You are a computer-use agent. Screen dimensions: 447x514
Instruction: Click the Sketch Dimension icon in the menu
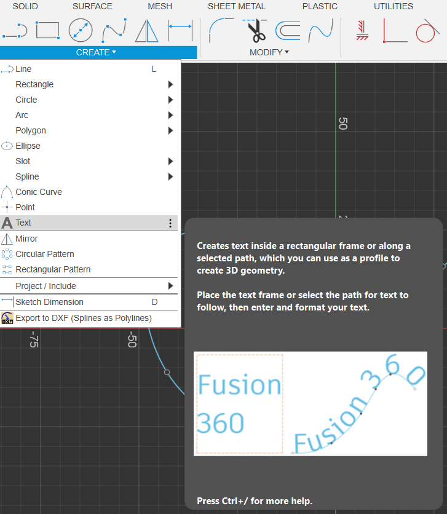pyautogui.click(x=7, y=301)
